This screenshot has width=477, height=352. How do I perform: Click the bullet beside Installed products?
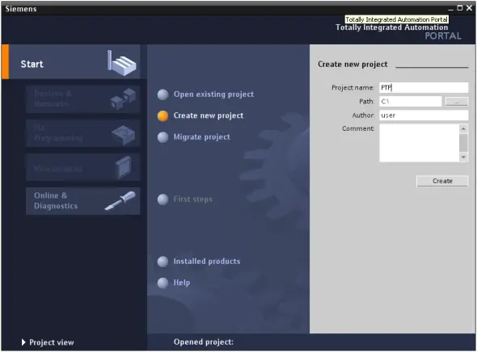[163, 262]
